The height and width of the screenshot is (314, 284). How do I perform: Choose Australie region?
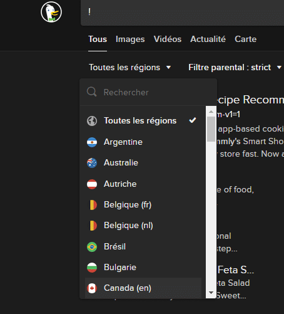[143, 163]
